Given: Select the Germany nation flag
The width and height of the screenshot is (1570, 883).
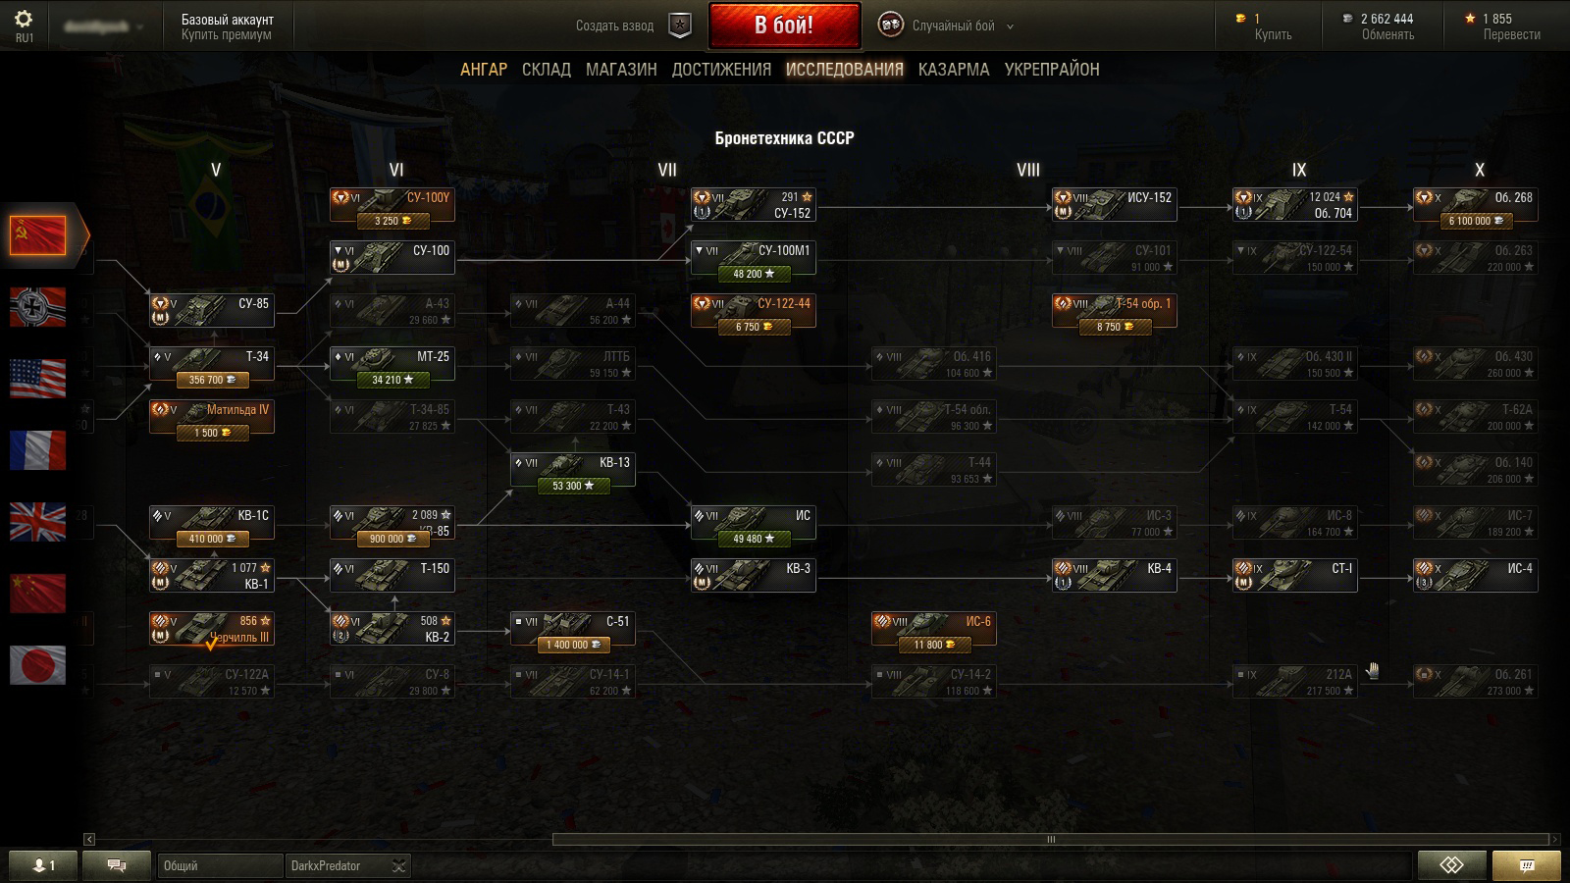Looking at the screenshot, I should [x=37, y=307].
